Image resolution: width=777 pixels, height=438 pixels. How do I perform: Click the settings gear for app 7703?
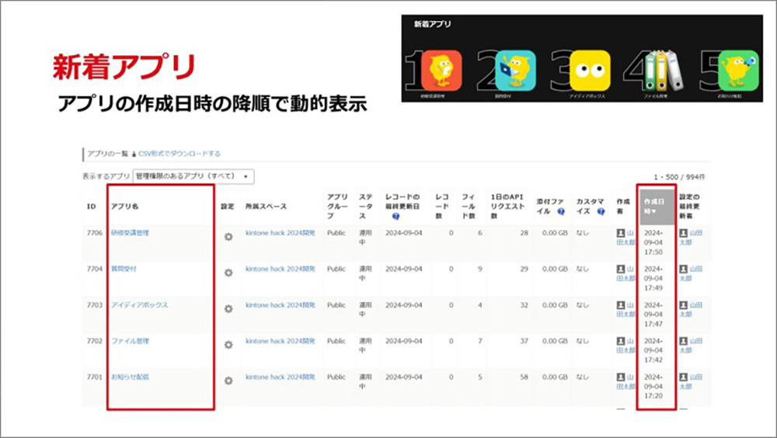click(x=228, y=308)
